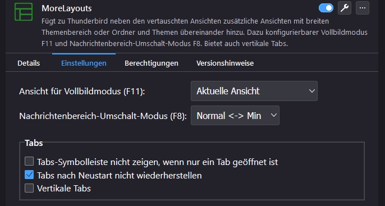Open the three-dots more options menu

[363, 8]
